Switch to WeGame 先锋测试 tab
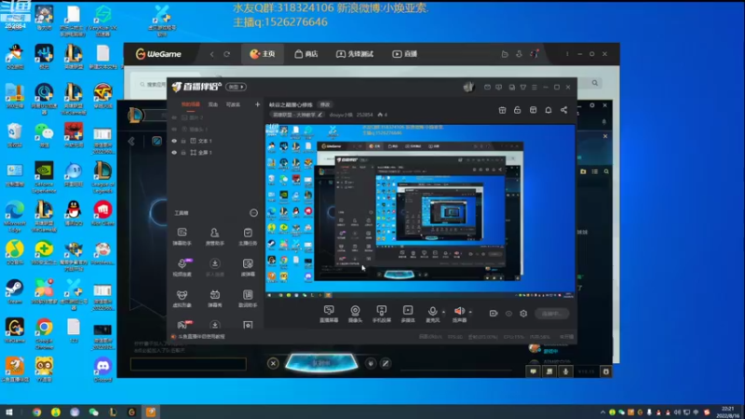Image resolution: width=745 pixels, height=419 pixels. (355, 54)
